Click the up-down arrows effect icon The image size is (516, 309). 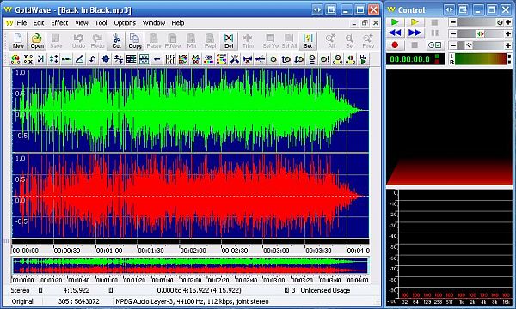54,59
